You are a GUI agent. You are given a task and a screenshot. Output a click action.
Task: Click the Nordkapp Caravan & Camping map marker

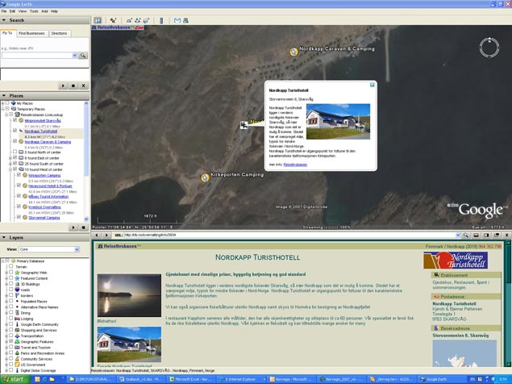click(x=293, y=52)
